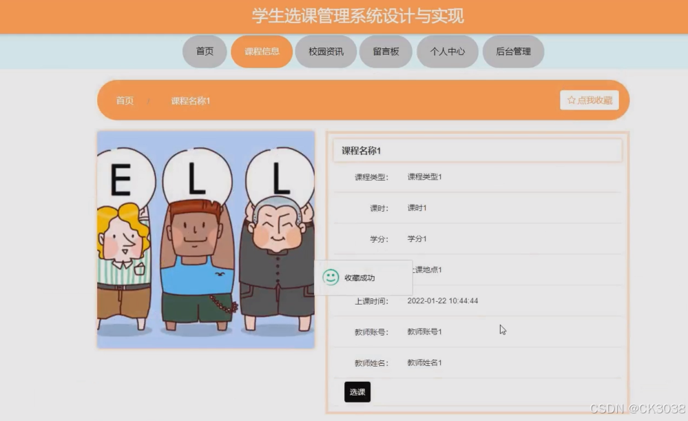Open the 后台管理 tab

click(513, 52)
